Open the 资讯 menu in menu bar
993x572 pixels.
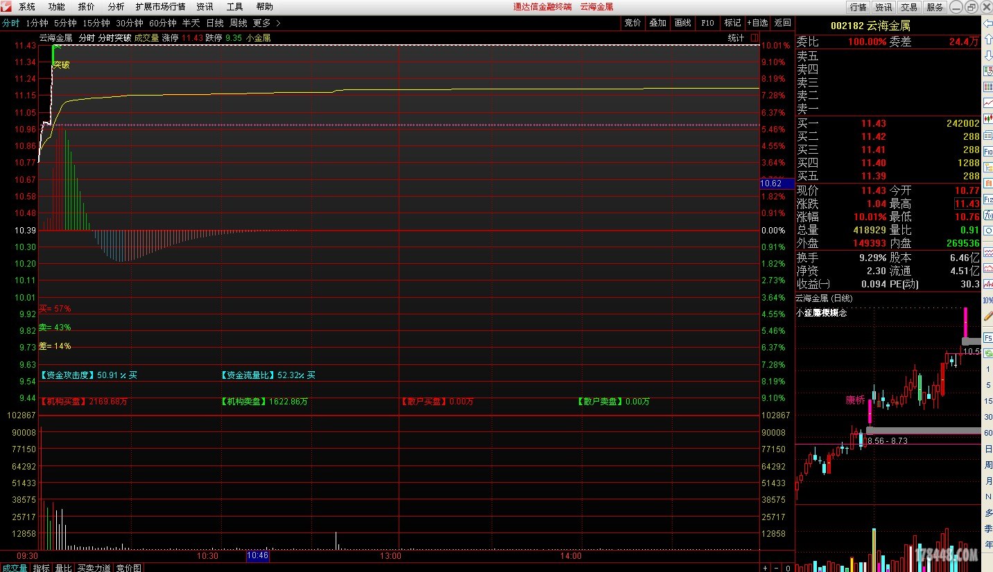click(205, 7)
